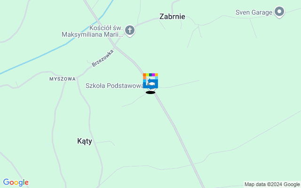Viewport: 301px width, 188px height.
Task: Click the road junction below the church
Action: (x=115, y=46)
